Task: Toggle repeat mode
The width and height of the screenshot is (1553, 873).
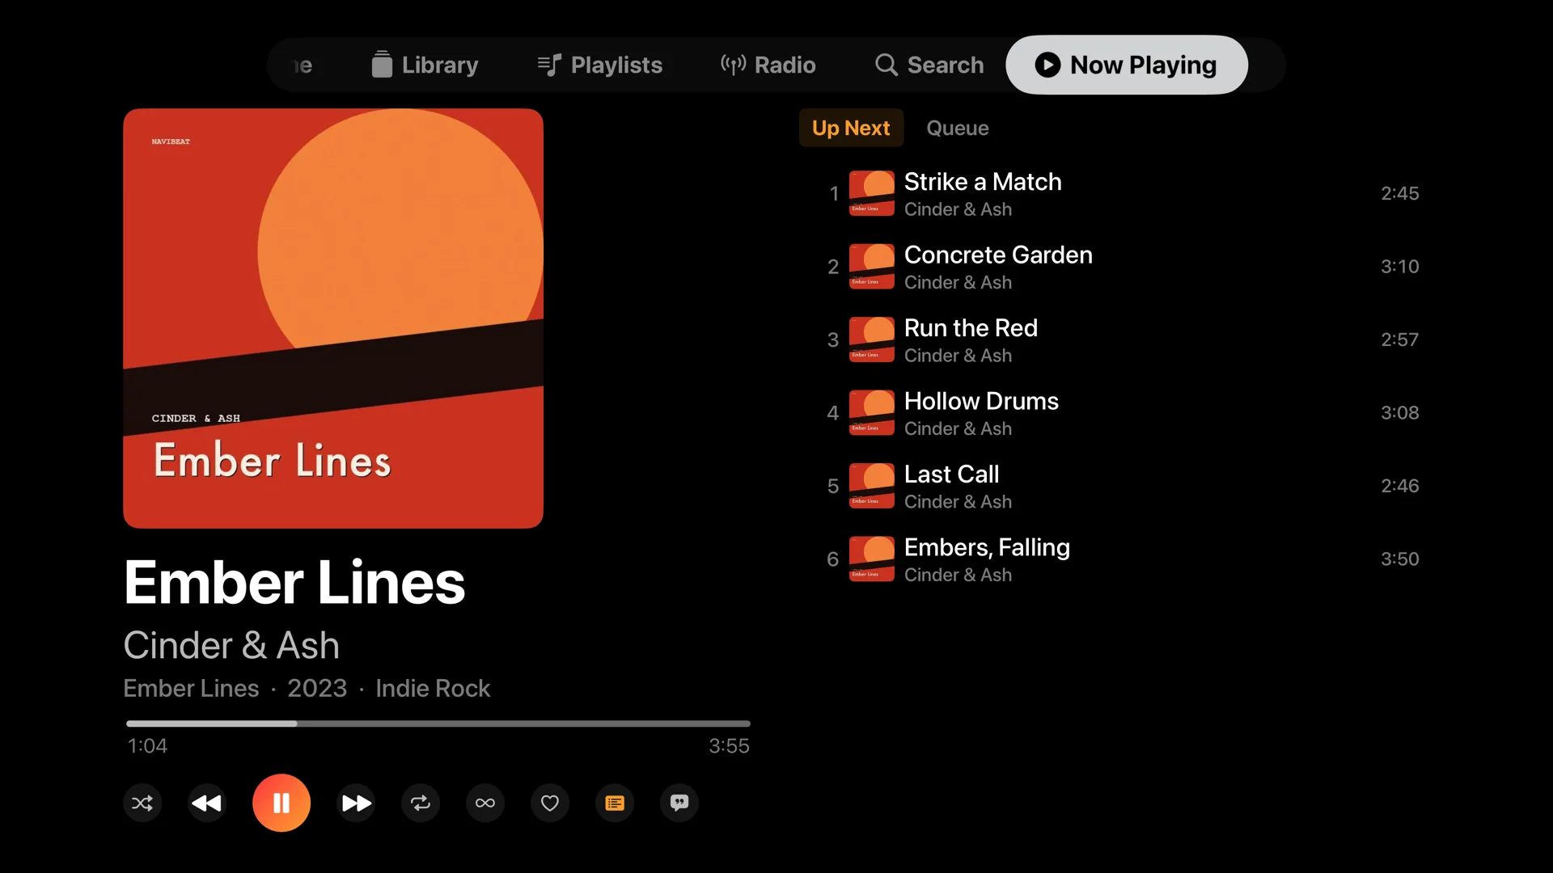Action: 421,803
